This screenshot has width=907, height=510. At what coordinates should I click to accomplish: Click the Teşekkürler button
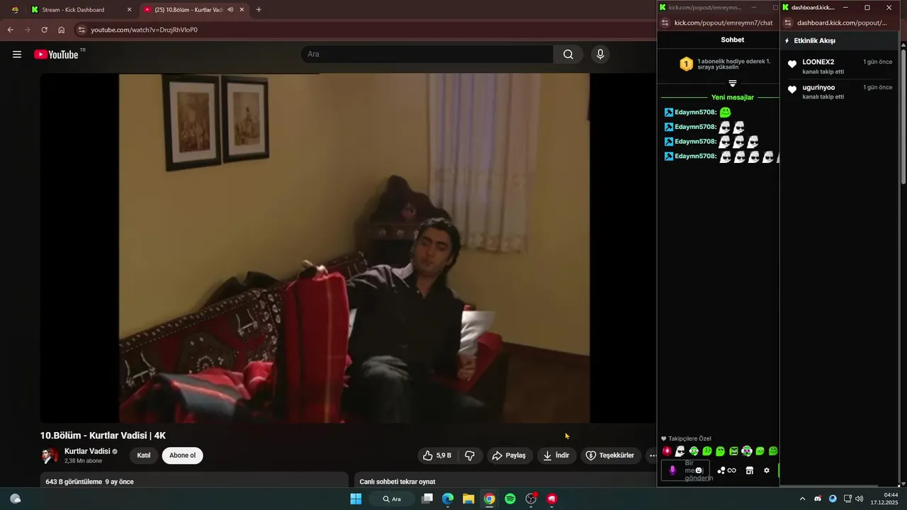click(610, 455)
